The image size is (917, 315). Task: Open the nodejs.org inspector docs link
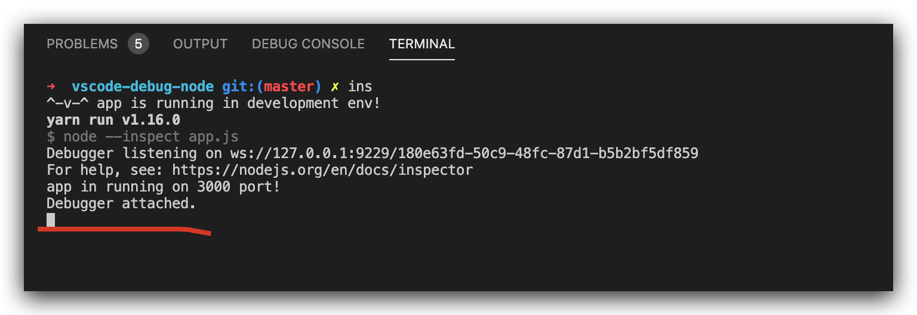point(322,170)
